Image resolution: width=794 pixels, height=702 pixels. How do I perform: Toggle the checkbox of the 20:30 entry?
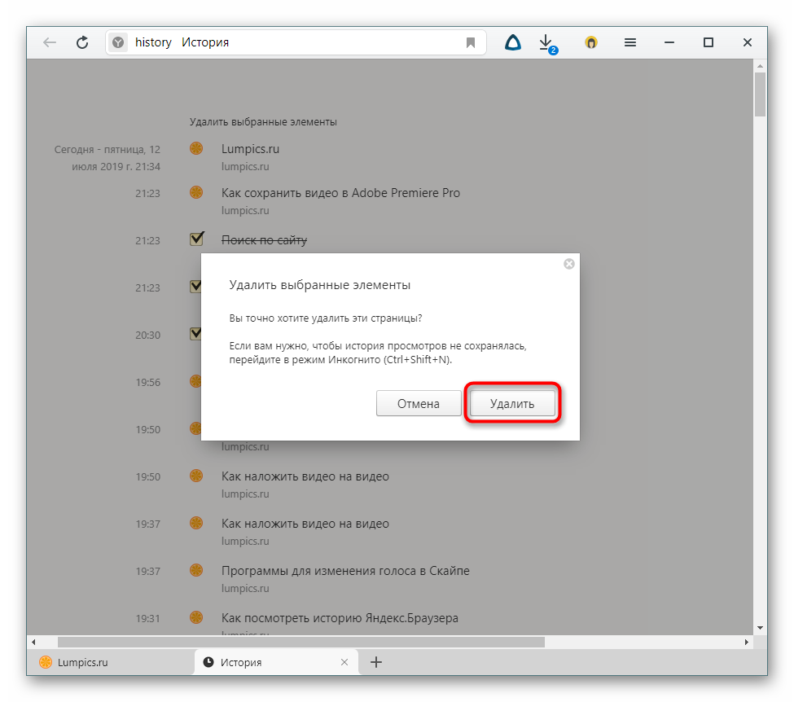tap(195, 333)
